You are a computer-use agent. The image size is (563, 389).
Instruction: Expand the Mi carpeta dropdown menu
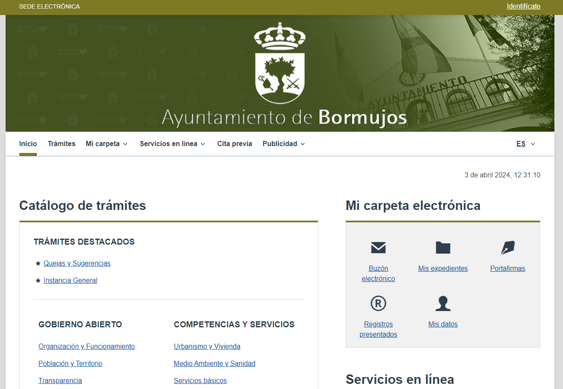pyautogui.click(x=106, y=144)
